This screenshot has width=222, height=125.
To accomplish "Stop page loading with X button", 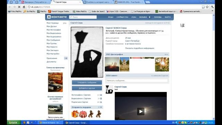I will [19, 7].
